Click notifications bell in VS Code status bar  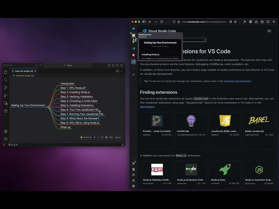click(x=122, y=145)
